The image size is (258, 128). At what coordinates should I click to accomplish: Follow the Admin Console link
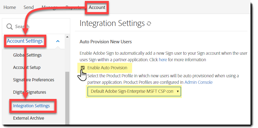[199, 82]
